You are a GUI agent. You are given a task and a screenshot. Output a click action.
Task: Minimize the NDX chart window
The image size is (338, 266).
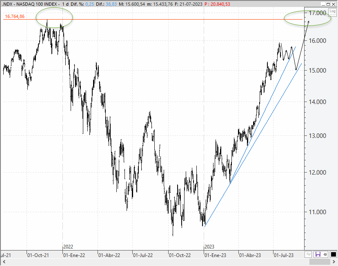[x=323, y=4]
